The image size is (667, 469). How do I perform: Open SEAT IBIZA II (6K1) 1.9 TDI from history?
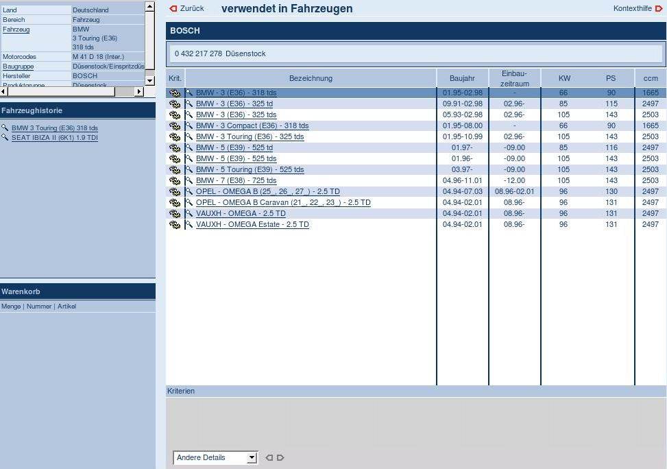pos(55,138)
